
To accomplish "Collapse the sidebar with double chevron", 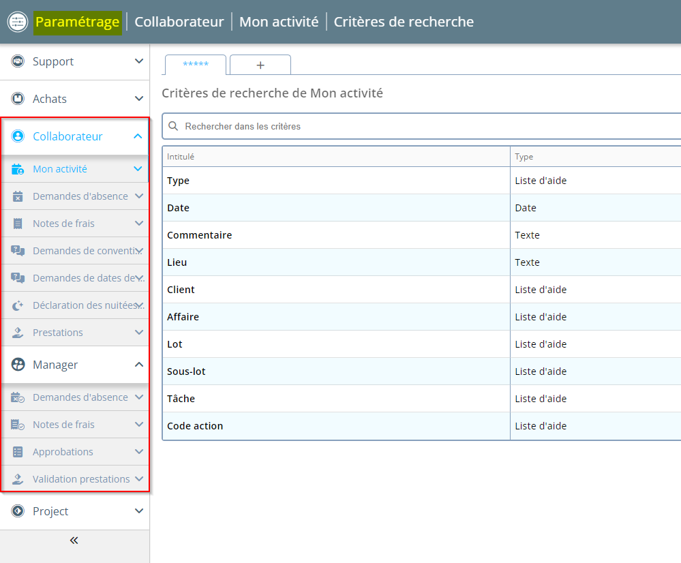I will coord(74,541).
